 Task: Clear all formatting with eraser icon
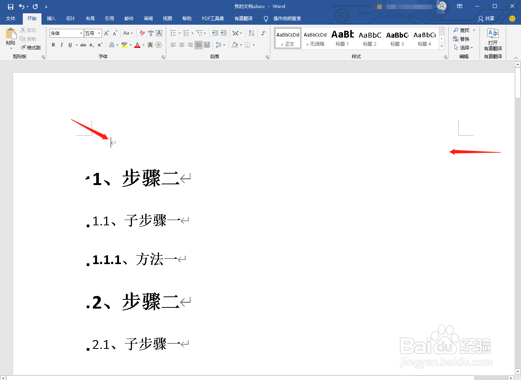142,33
